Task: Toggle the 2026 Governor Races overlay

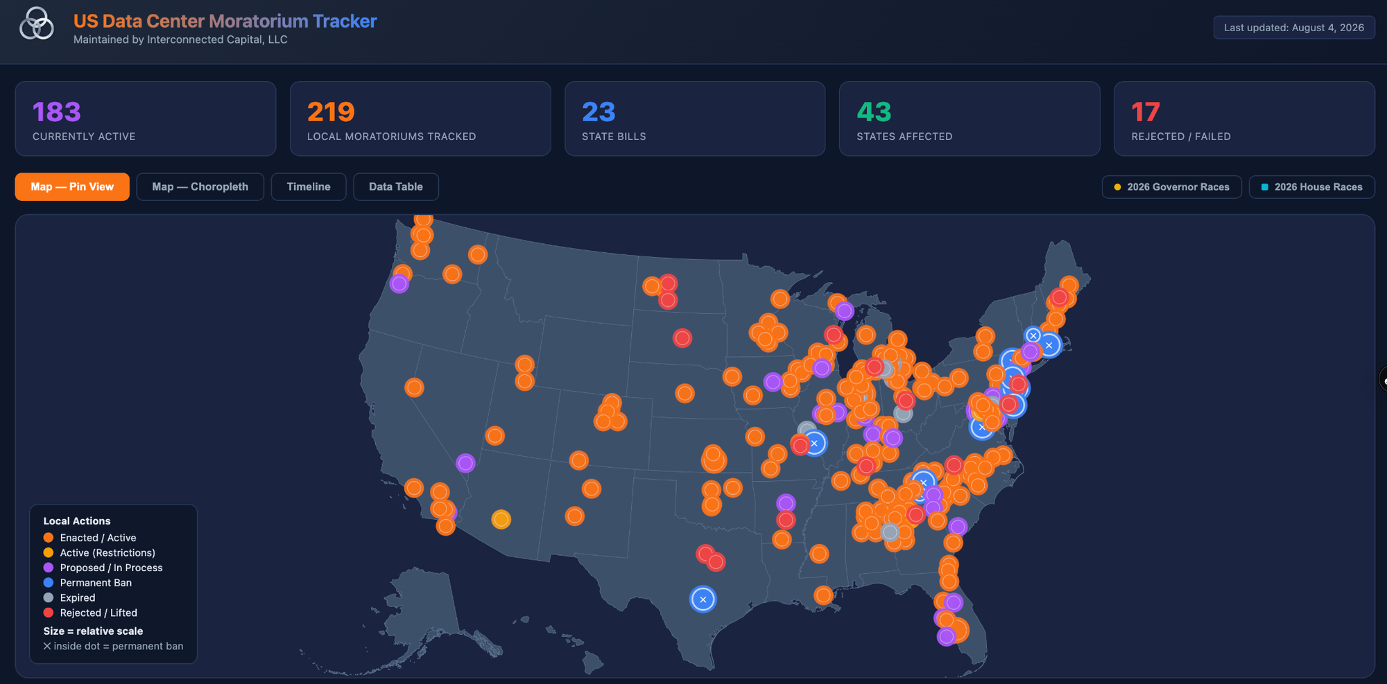Action: tap(1171, 187)
